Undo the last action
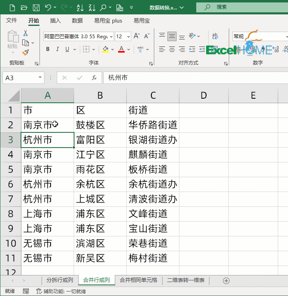The image size is (288, 296). [48, 7]
